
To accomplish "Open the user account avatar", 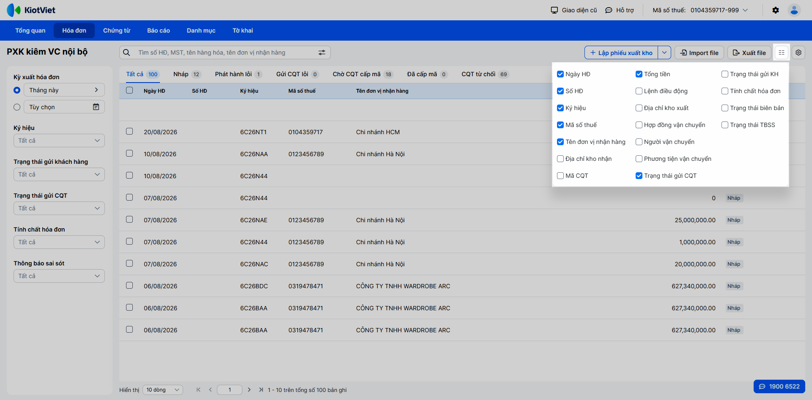I will (794, 10).
